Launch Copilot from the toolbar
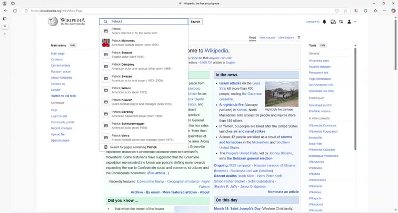Screen dimensions: 398x213 pos(393,11)
